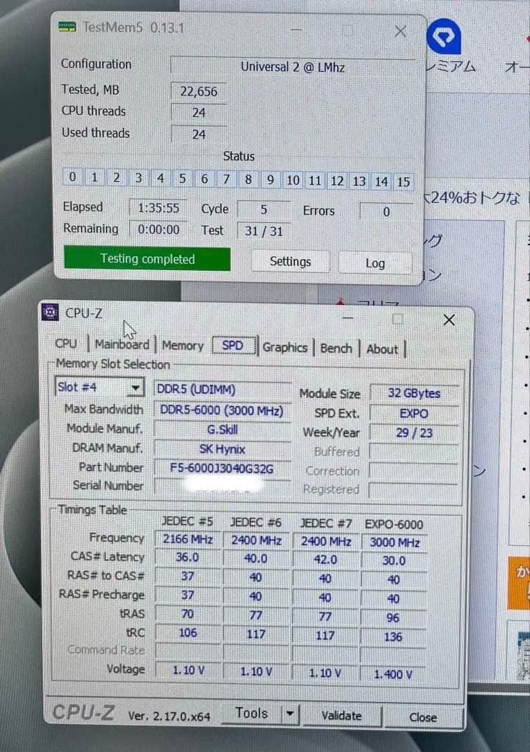Open the Tools dropdown arrow in CPU-Z
The width and height of the screenshot is (530, 752).
click(289, 714)
